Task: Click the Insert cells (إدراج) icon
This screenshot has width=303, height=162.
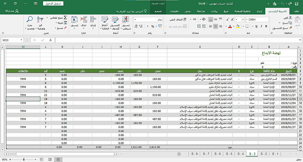Action: [93, 19]
